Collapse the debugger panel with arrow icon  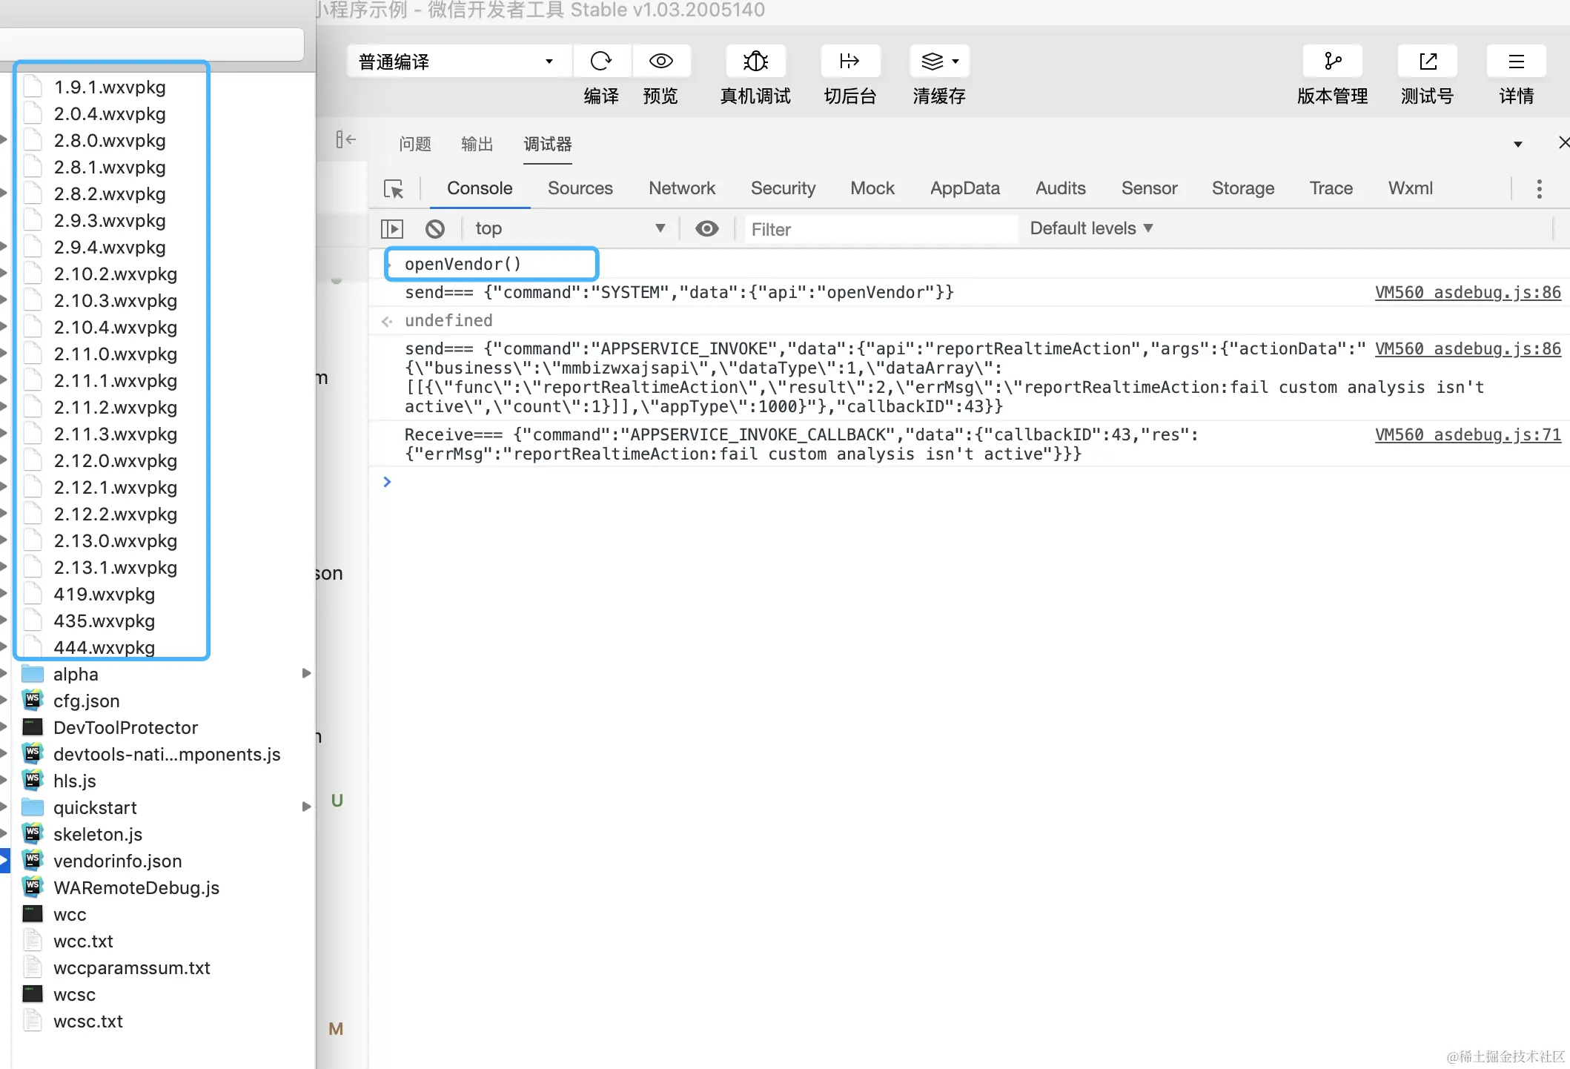[x=345, y=139]
